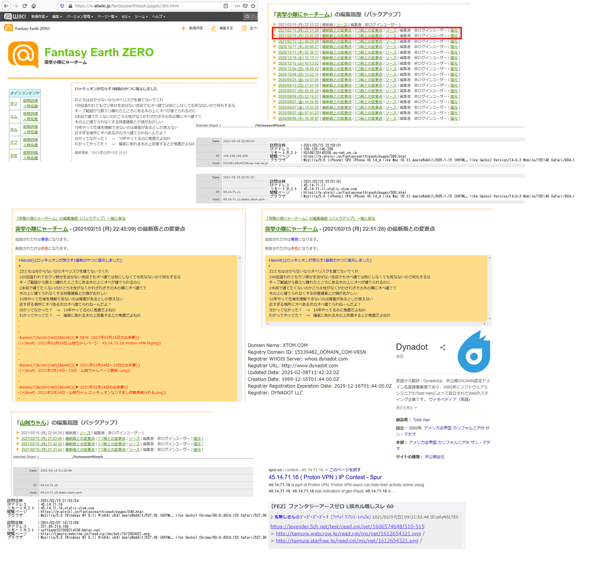Click the browser back arrow button
This screenshot has height=565, width=594.
point(6,6)
